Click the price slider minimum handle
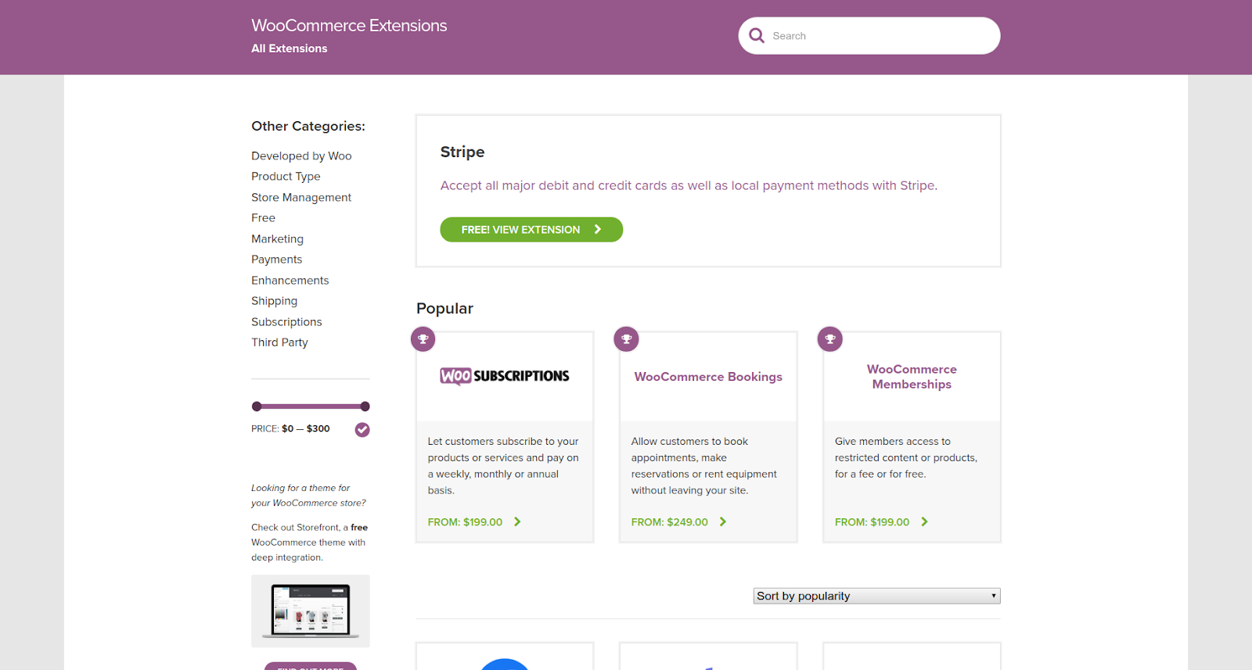Viewport: 1252px width, 670px height. click(x=257, y=407)
